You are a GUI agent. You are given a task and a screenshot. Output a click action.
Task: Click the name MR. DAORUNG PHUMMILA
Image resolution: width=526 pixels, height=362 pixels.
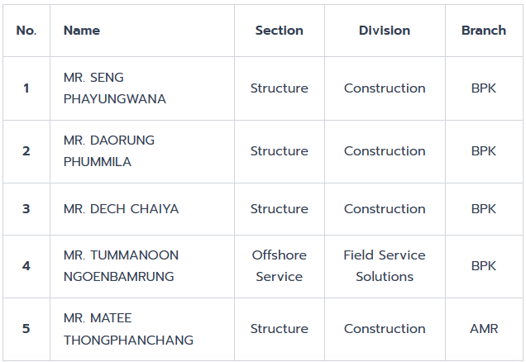(109, 151)
